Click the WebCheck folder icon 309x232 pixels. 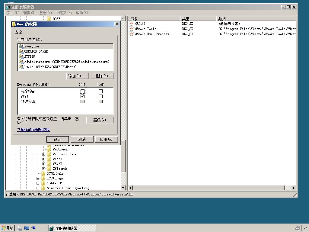pos(49,149)
